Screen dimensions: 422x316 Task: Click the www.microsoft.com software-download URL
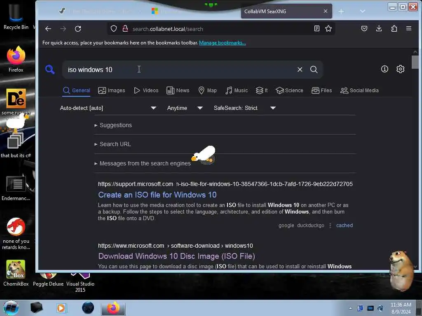tap(176, 246)
